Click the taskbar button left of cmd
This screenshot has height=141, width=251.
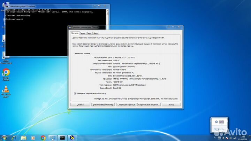click(x=53, y=138)
